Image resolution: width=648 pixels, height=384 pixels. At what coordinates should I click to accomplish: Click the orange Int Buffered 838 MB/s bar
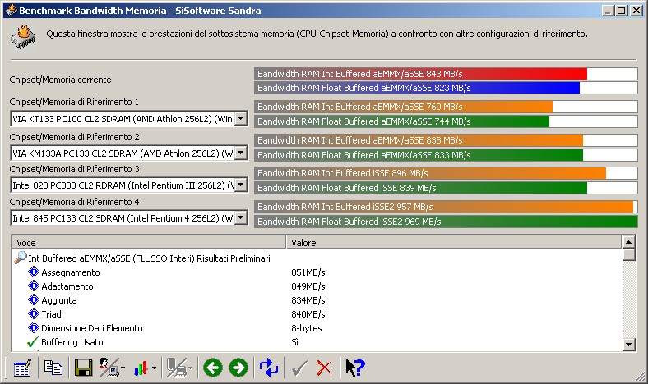click(x=446, y=140)
